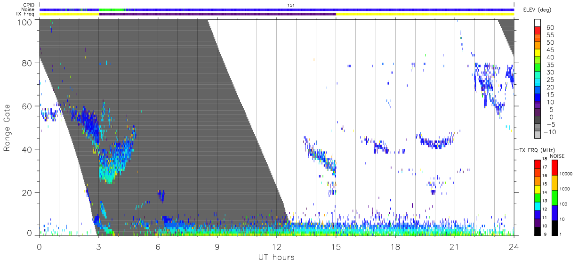Click the red 55–60 elevation colorbar segment
This screenshot has height=267, width=578.
pos(538,31)
